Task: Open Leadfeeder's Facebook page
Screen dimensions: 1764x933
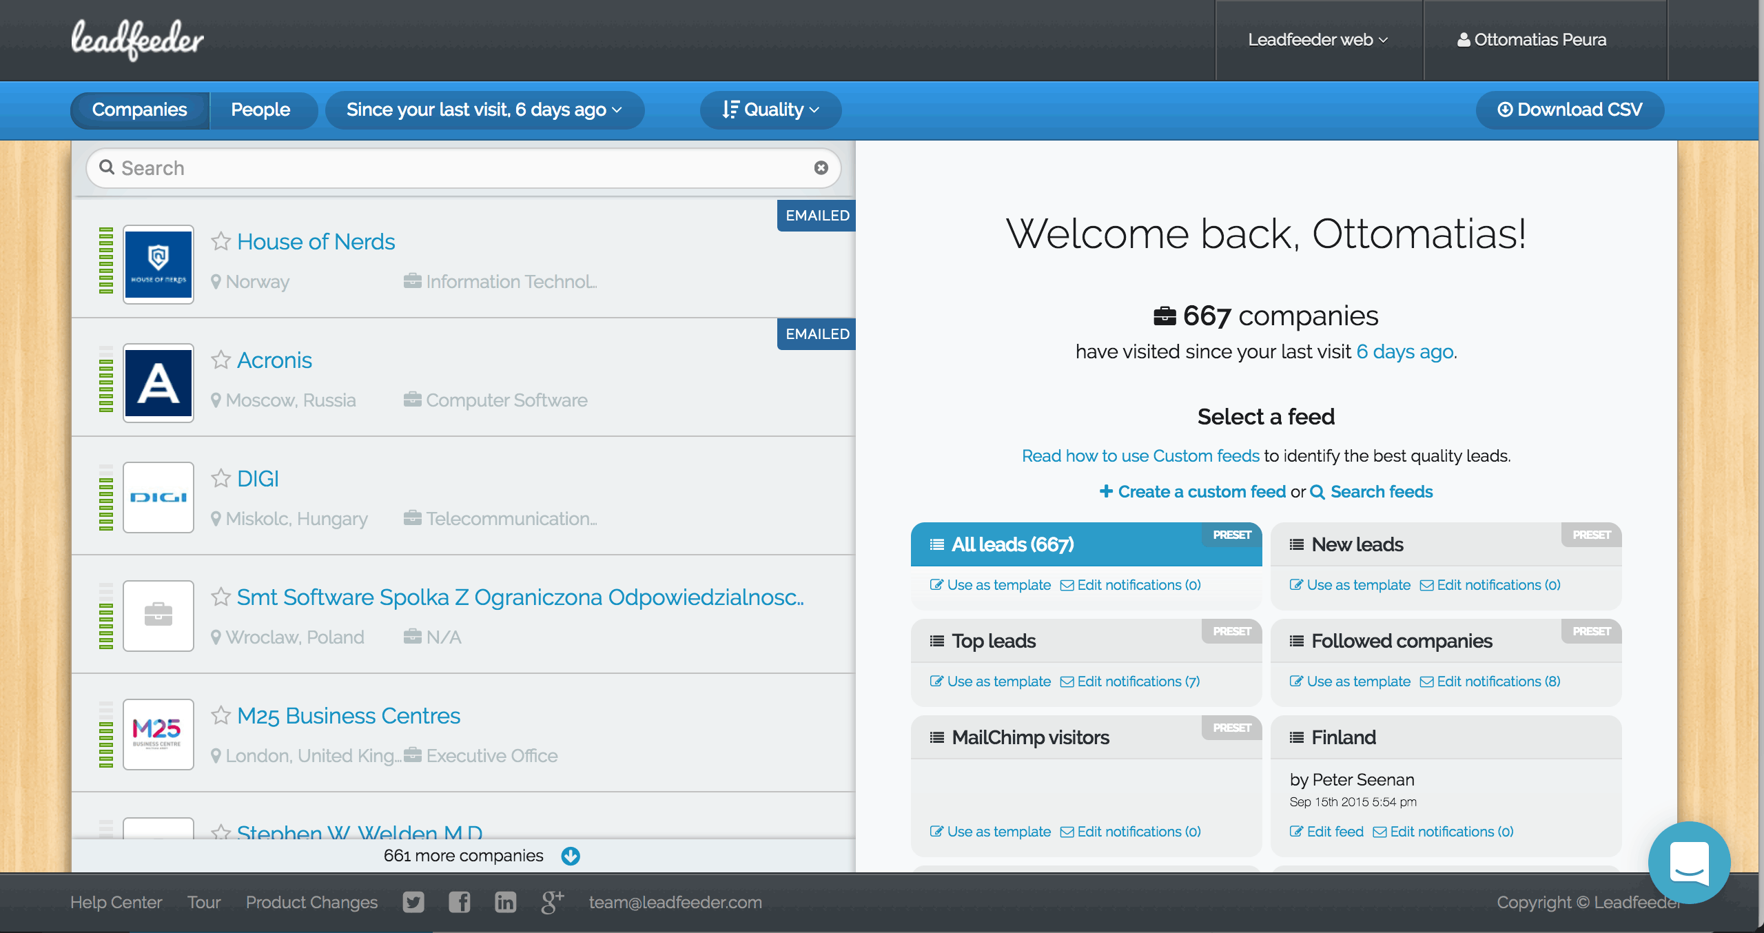Action: (460, 902)
